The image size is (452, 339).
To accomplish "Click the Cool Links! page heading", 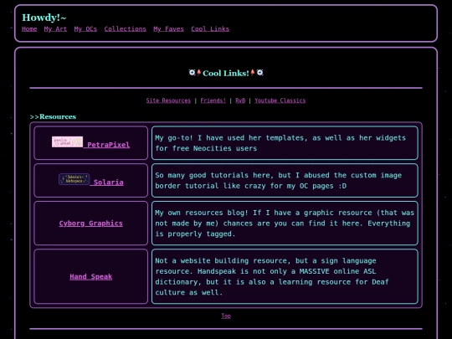I will click(x=226, y=73).
